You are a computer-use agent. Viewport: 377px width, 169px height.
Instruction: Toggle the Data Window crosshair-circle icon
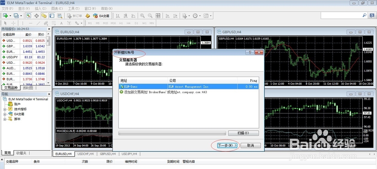[37, 16]
